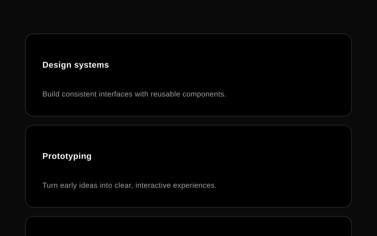This screenshot has width=377, height=236.
Task: Click the word "components" in first card
Action: point(203,94)
